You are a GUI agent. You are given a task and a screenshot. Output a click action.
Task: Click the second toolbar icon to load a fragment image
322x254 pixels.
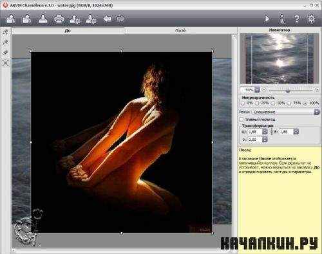click(26, 19)
